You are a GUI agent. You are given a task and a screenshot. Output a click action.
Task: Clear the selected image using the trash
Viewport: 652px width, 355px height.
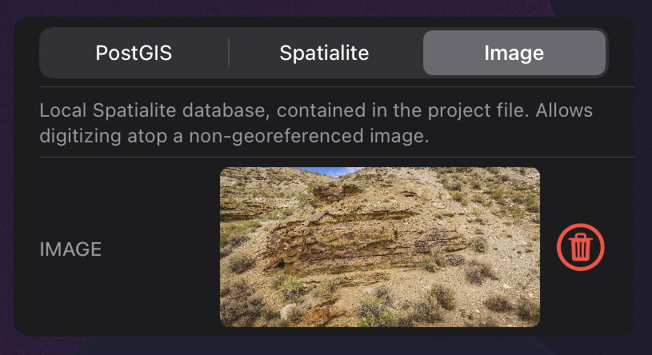click(580, 247)
